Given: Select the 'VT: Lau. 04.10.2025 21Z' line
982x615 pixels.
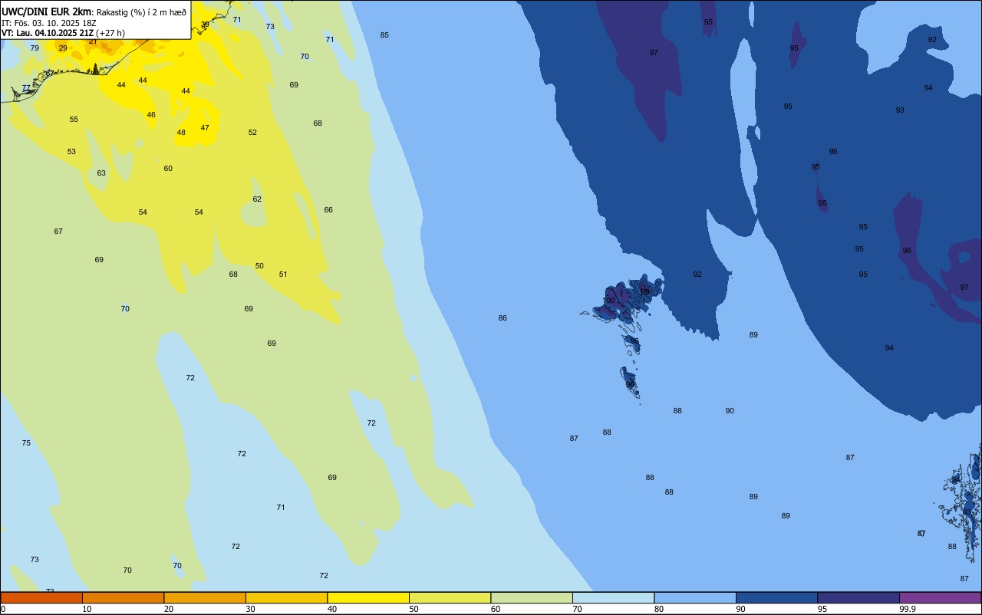Looking at the screenshot, I should tap(48, 33).
